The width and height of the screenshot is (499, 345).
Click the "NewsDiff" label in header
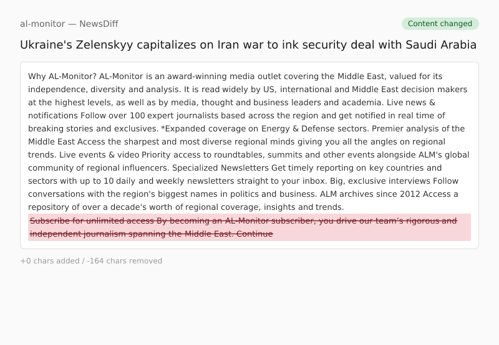[99, 24]
